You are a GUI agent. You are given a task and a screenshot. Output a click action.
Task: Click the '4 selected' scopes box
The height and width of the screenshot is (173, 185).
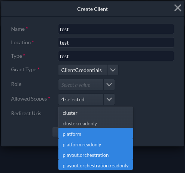point(81,99)
